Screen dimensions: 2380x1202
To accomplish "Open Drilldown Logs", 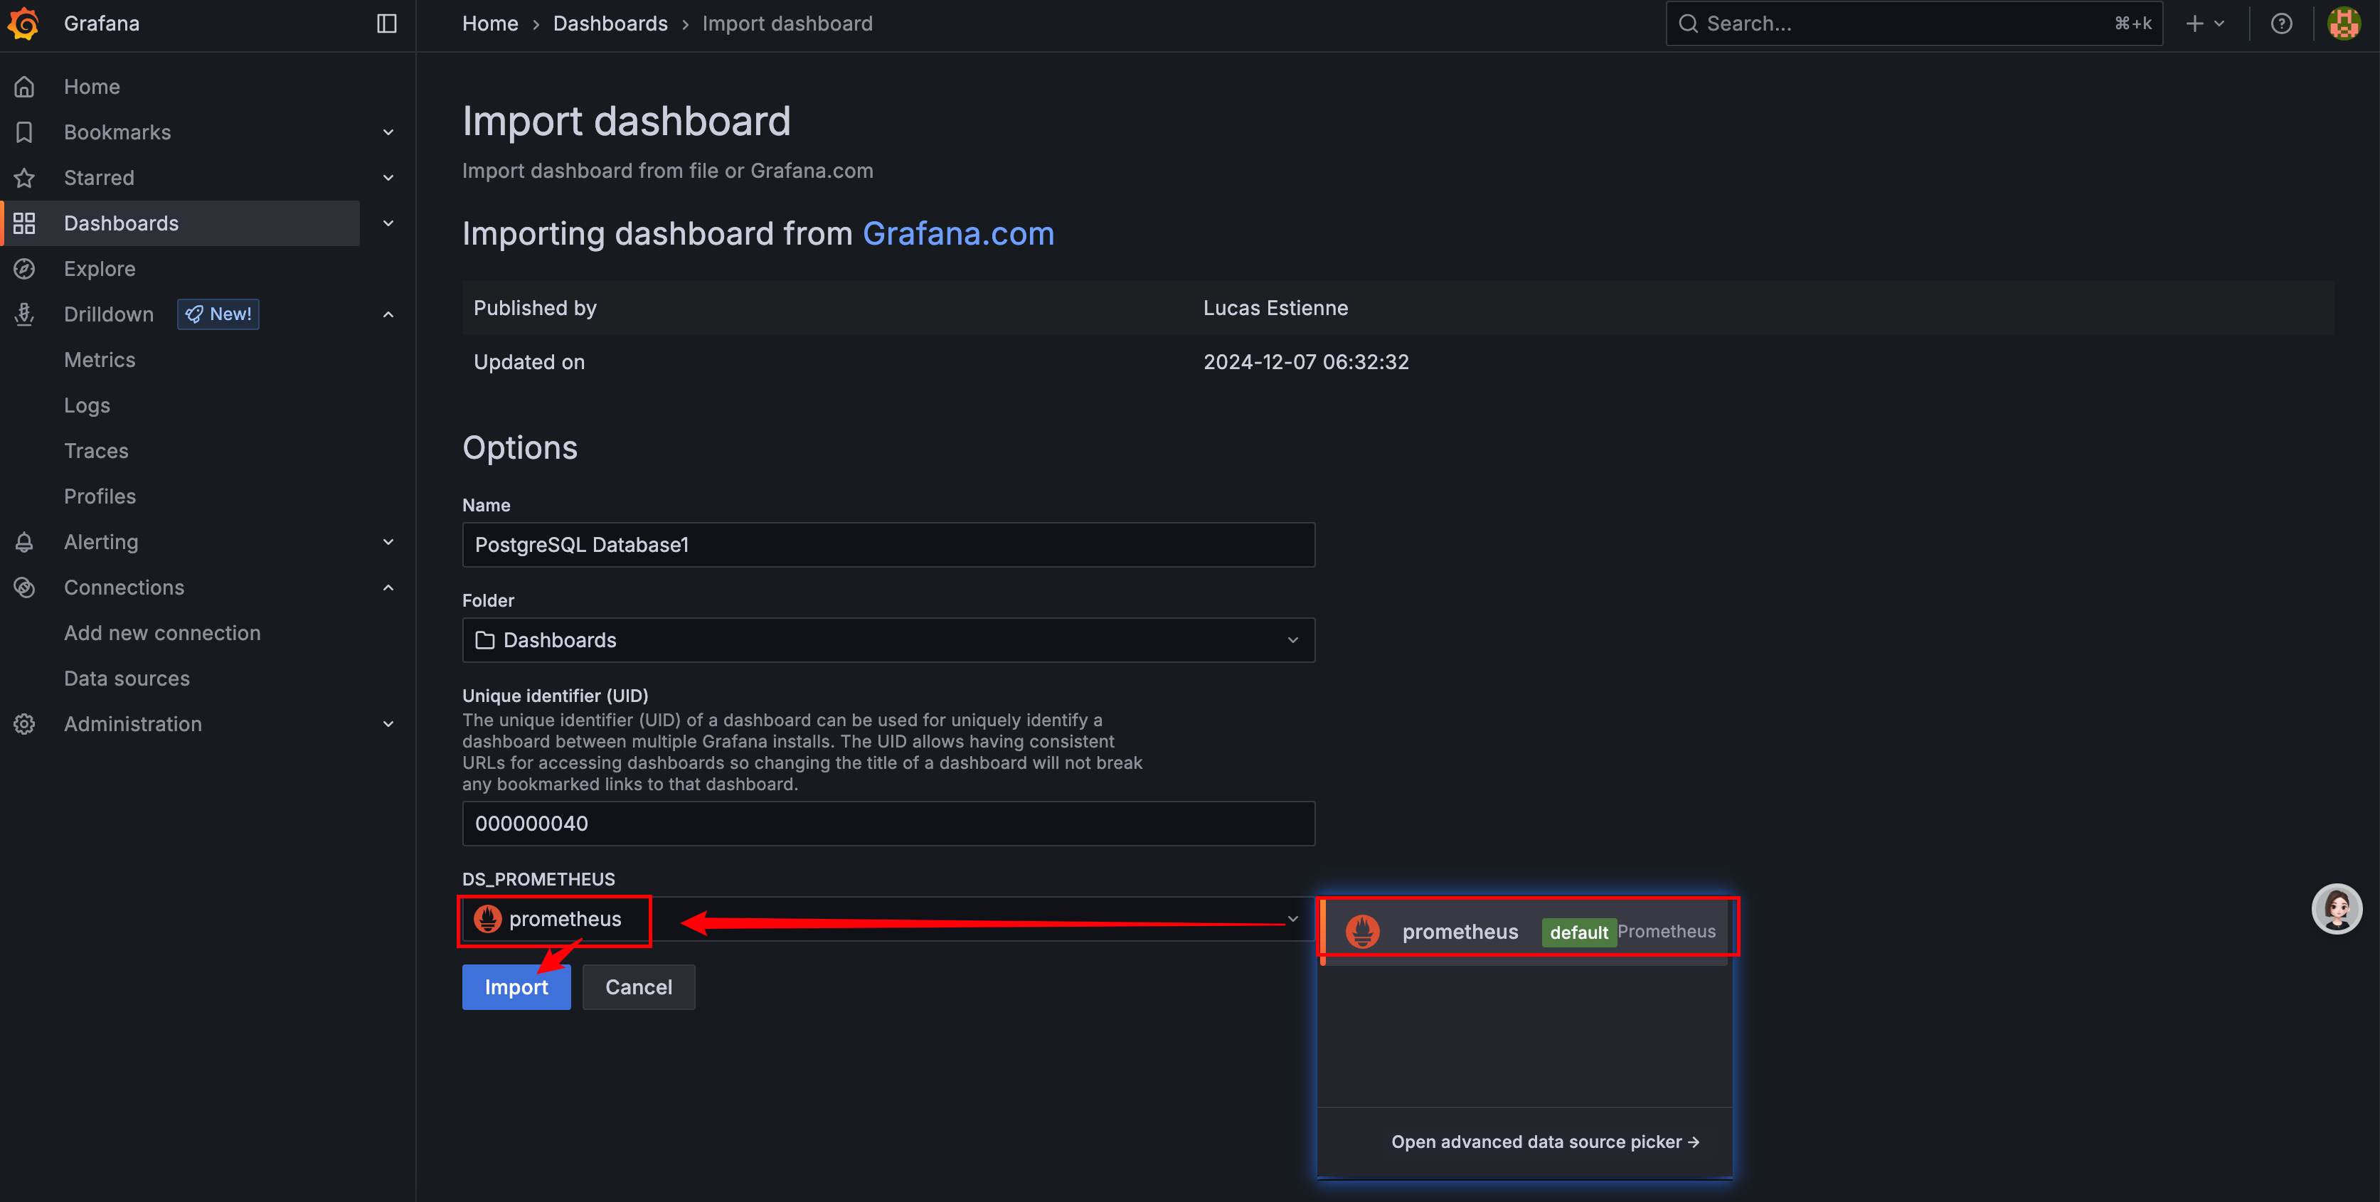I will click(87, 405).
